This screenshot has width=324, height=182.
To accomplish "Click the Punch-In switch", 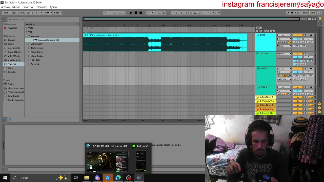I will (191, 13).
